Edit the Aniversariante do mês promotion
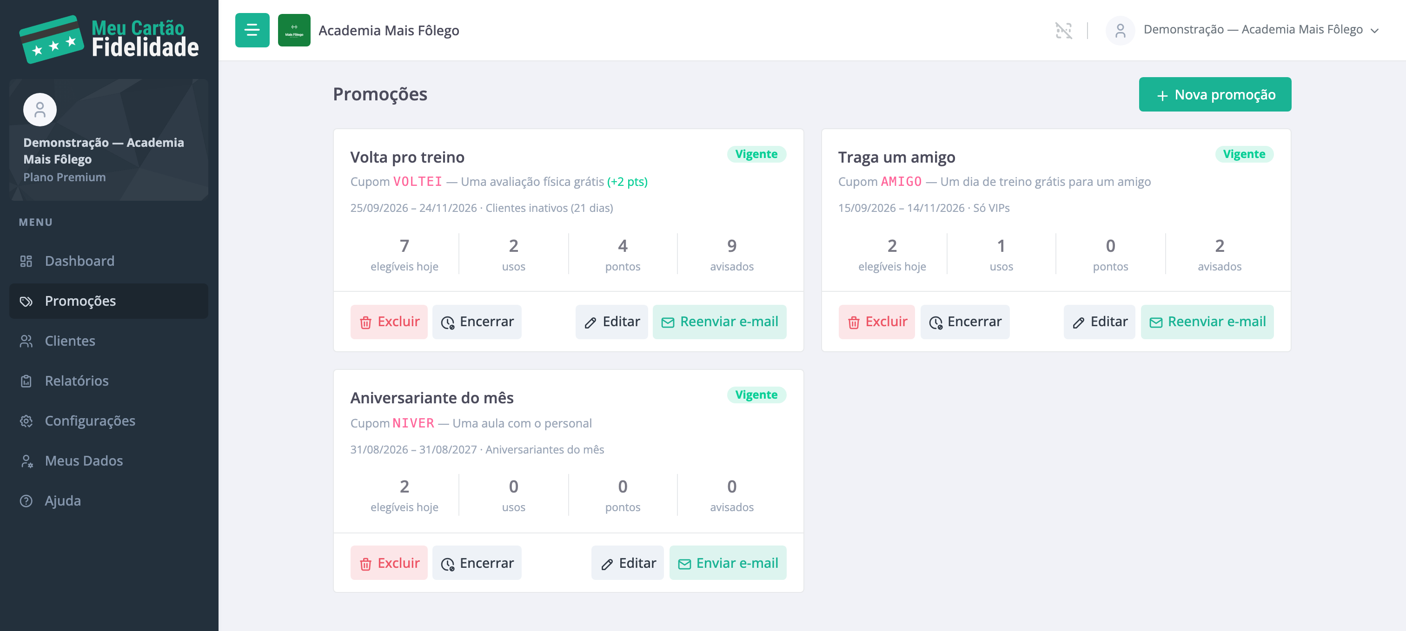The image size is (1406, 631). pyautogui.click(x=628, y=563)
